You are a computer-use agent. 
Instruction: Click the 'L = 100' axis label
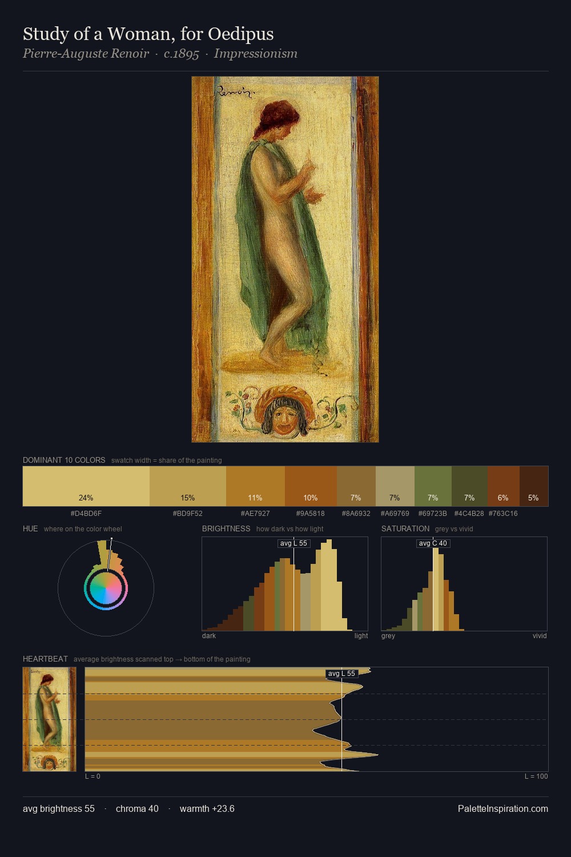click(x=536, y=776)
